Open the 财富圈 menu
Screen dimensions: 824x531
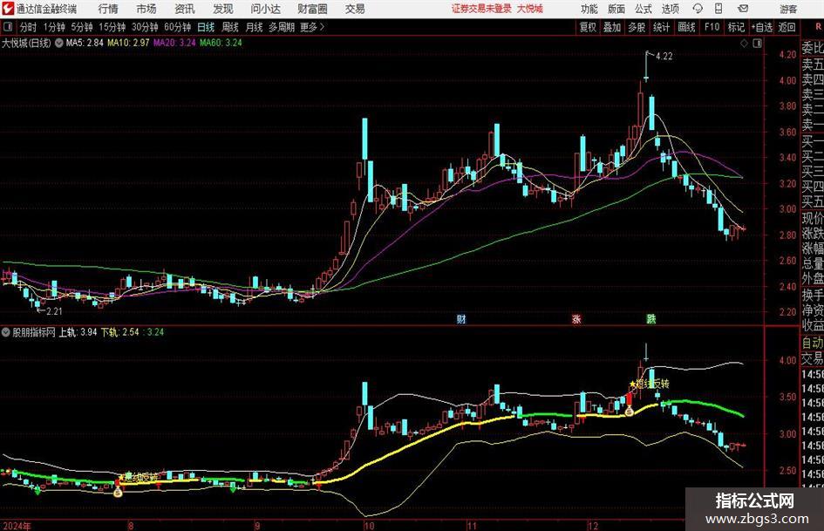(x=312, y=9)
